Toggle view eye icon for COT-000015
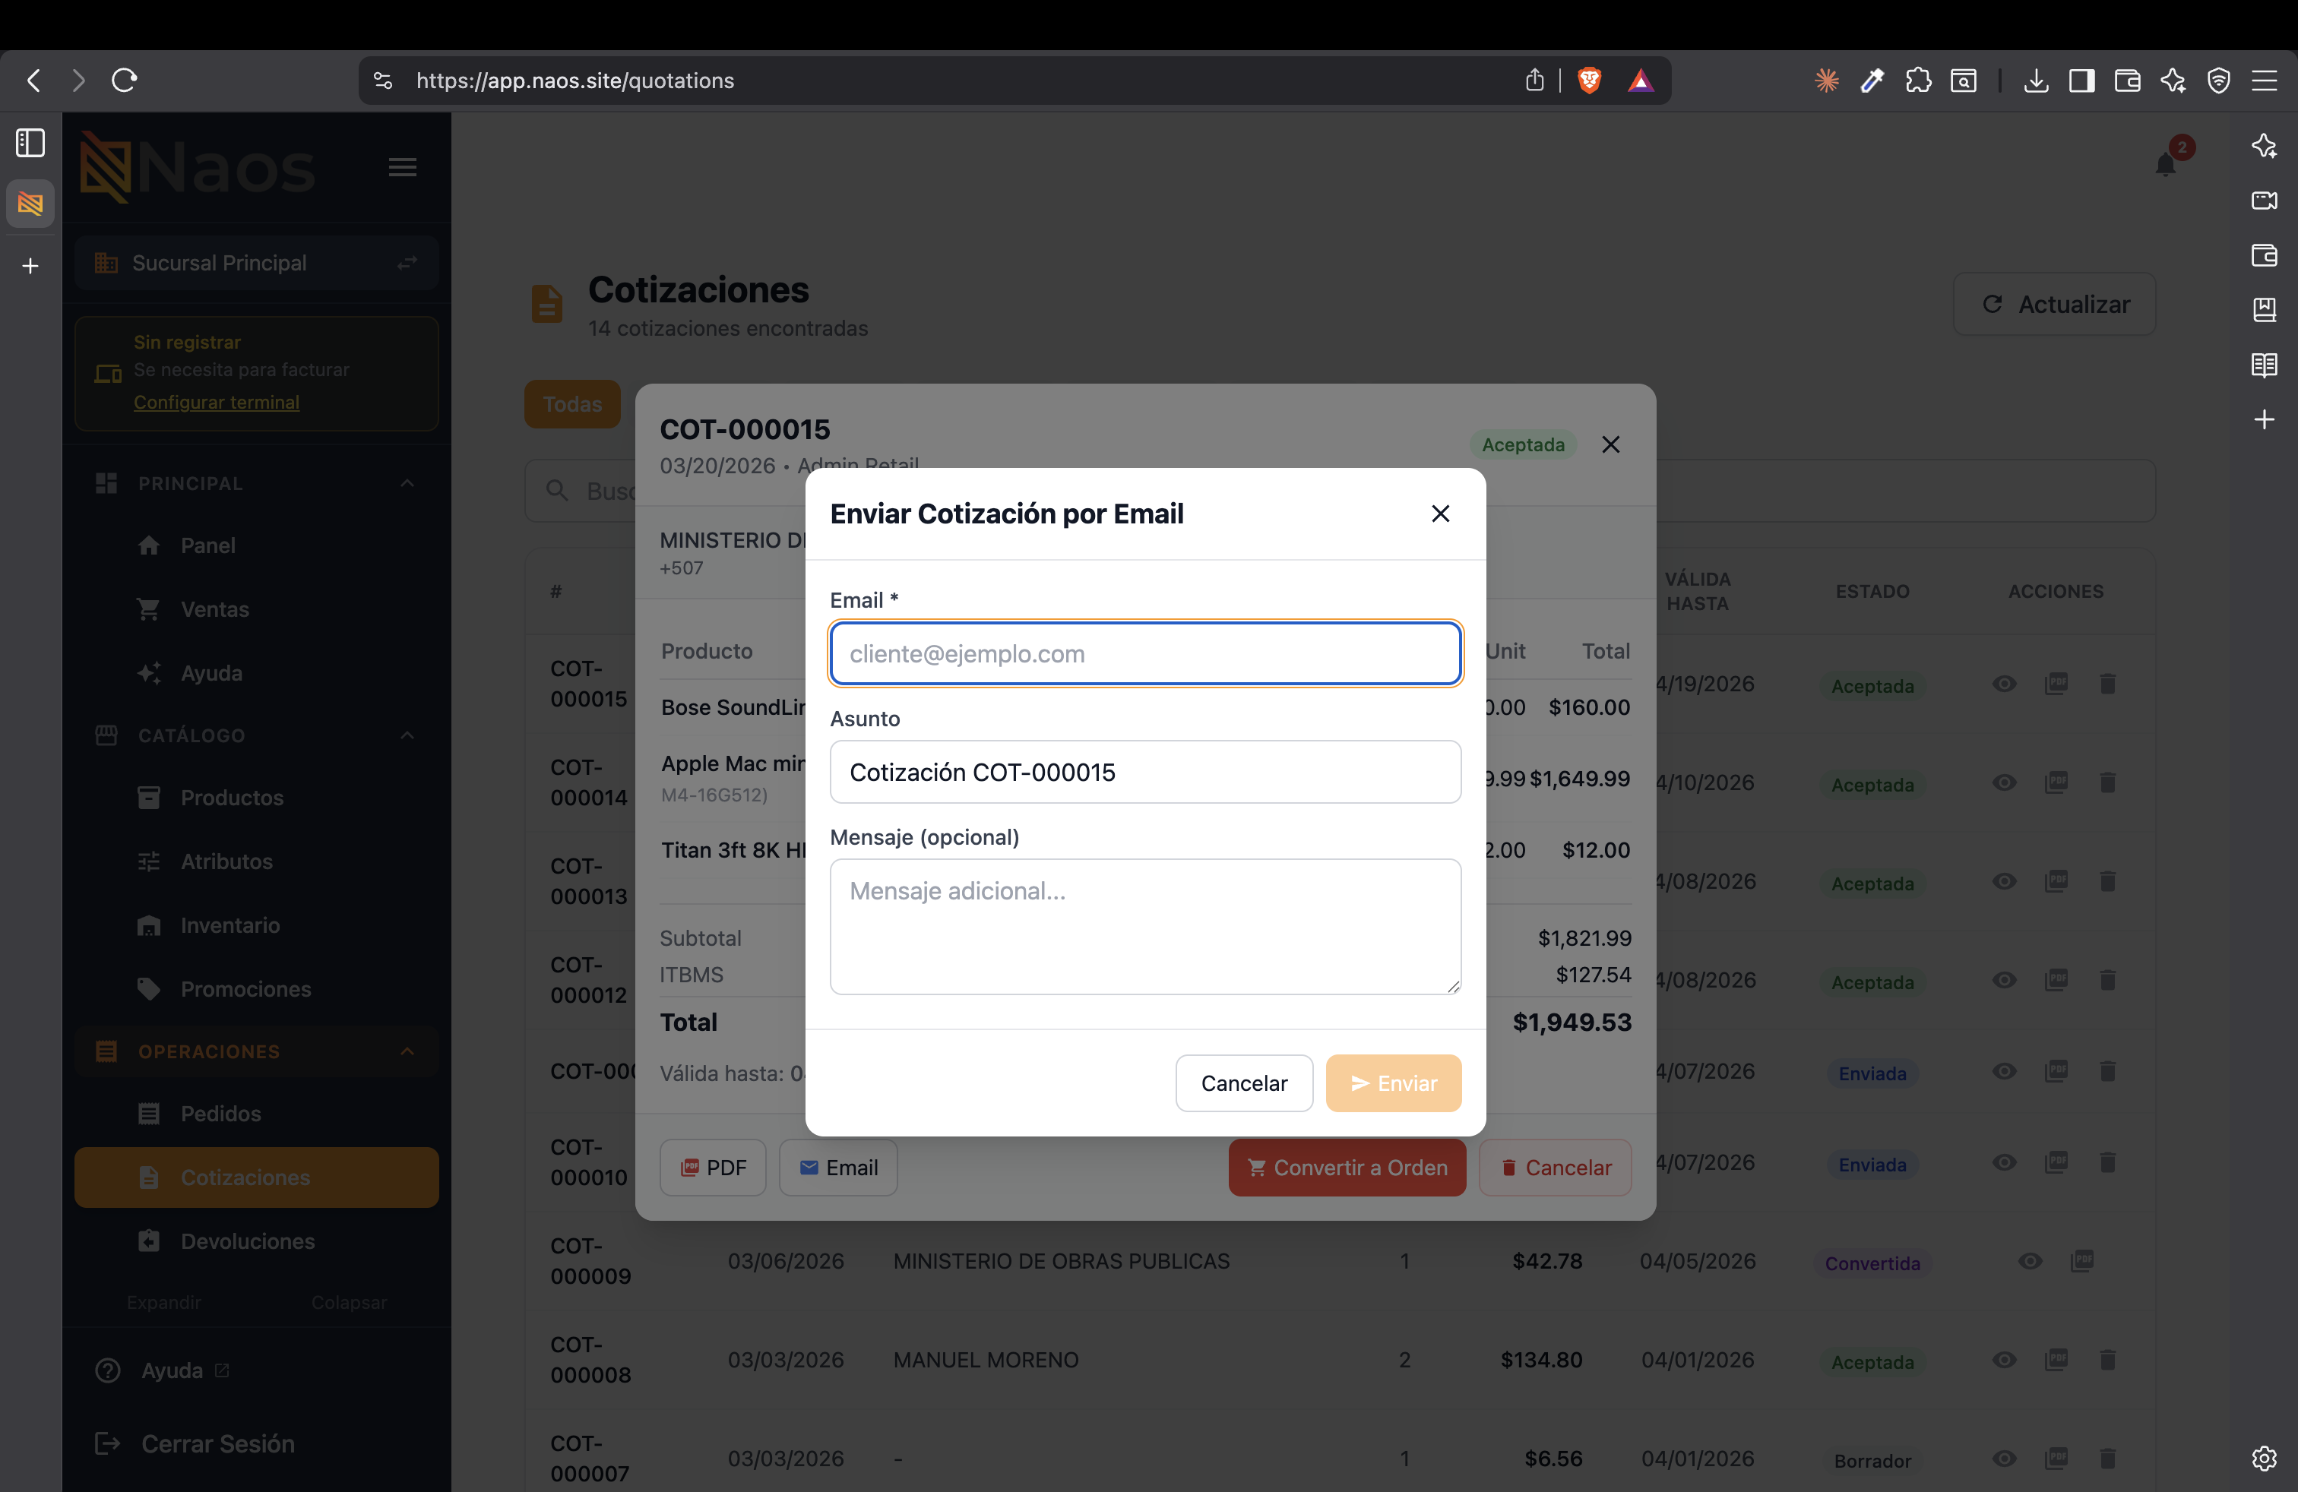 [2005, 683]
